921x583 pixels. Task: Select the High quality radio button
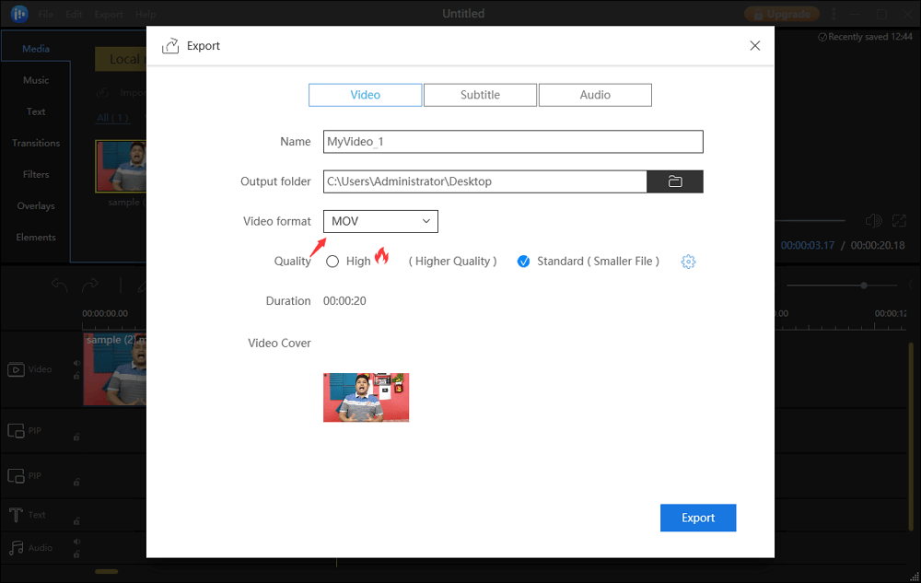click(332, 262)
